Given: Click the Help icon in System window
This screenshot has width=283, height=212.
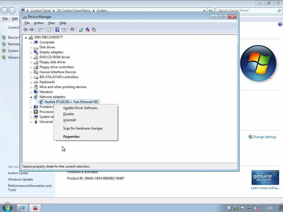Looking at the screenshot, I should coord(280,24).
